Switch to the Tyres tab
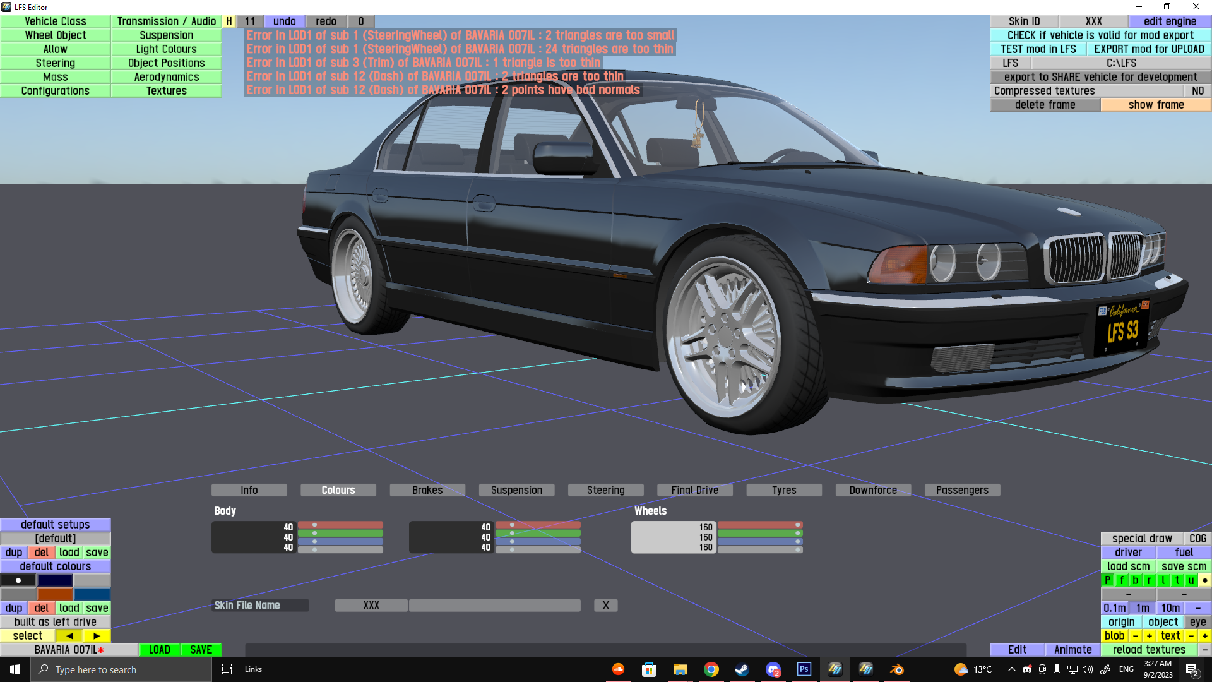 pyautogui.click(x=783, y=490)
